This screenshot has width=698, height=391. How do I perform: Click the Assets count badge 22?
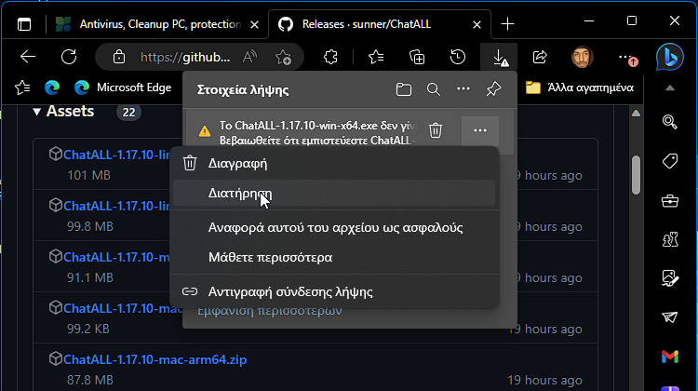tap(128, 113)
